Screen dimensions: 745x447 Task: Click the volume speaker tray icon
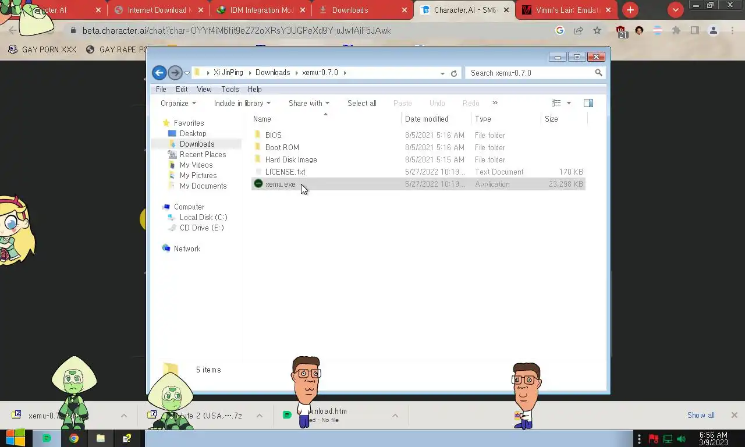682,439
